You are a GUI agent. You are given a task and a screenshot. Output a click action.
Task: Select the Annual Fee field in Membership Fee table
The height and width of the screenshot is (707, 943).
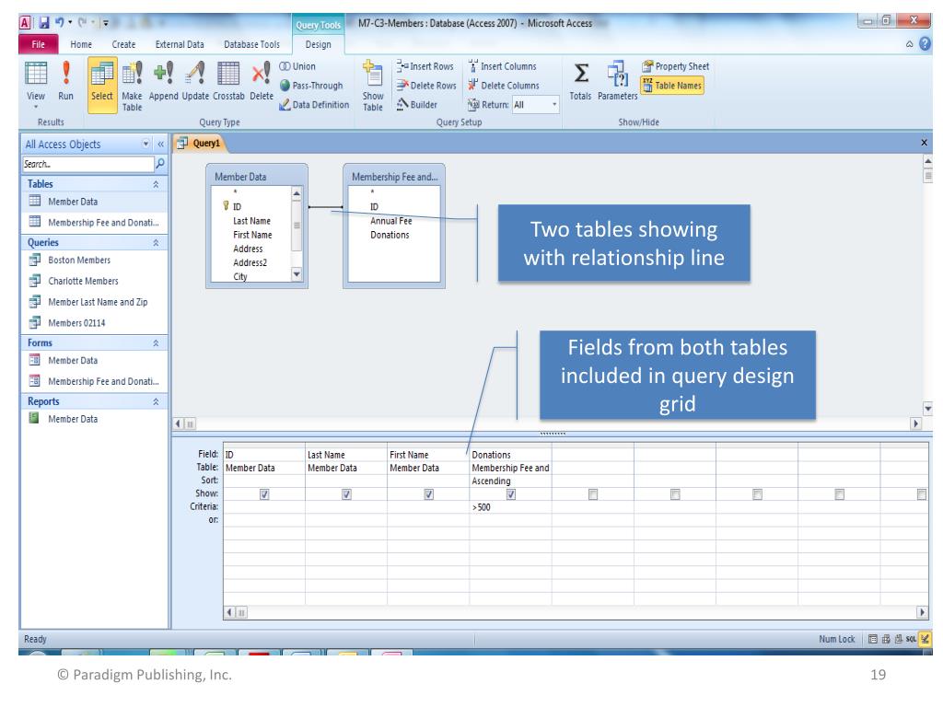point(390,221)
